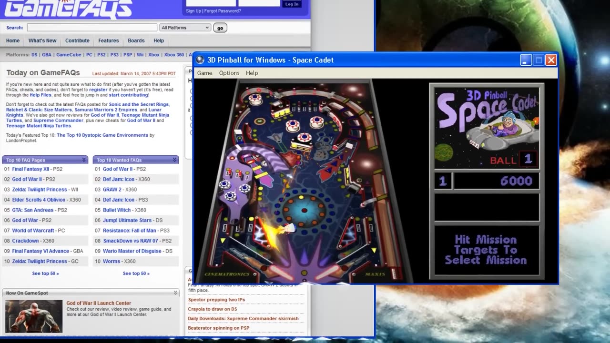Image resolution: width=610 pixels, height=343 pixels.
Task: Open Crackdown FAQ link
Action: pyautogui.click(x=25, y=241)
